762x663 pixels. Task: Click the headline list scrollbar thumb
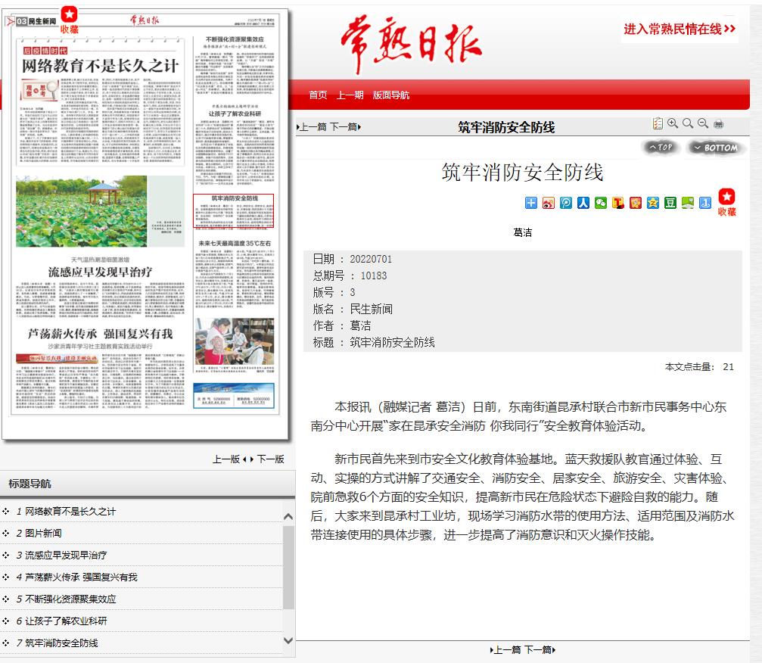[x=288, y=567]
